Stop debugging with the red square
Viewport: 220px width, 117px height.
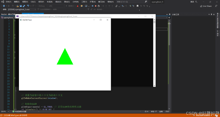(x=95, y=6)
